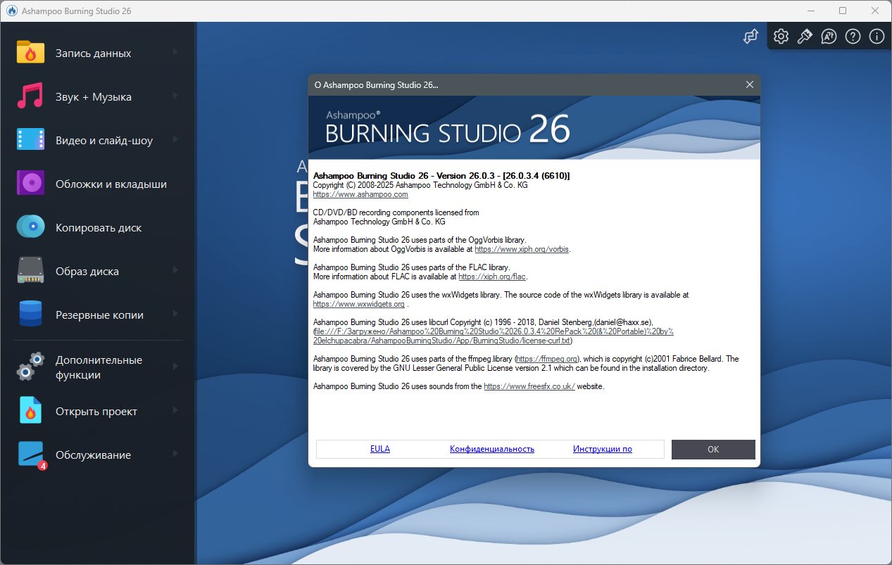Click the Запись данных folder flame icon
This screenshot has height=565, width=892.
click(30, 53)
